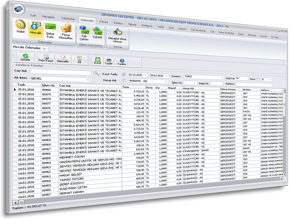Click the Cari Adı search magnifier
Screen dimensions: 292x219
pyautogui.click(x=96, y=73)
